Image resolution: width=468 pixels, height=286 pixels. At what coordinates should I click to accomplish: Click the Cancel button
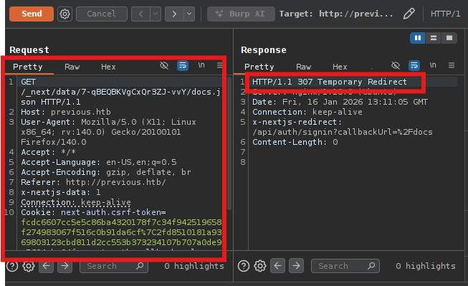coord(102,14)
